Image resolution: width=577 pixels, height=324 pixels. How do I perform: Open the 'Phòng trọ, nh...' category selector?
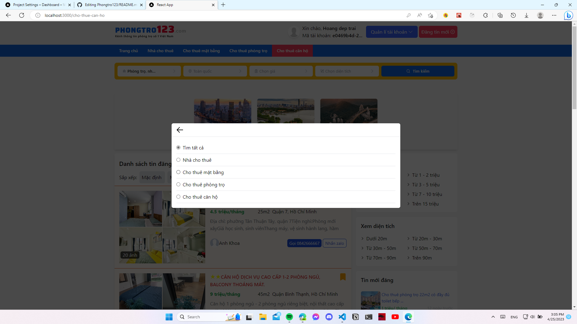coord(149,71)
